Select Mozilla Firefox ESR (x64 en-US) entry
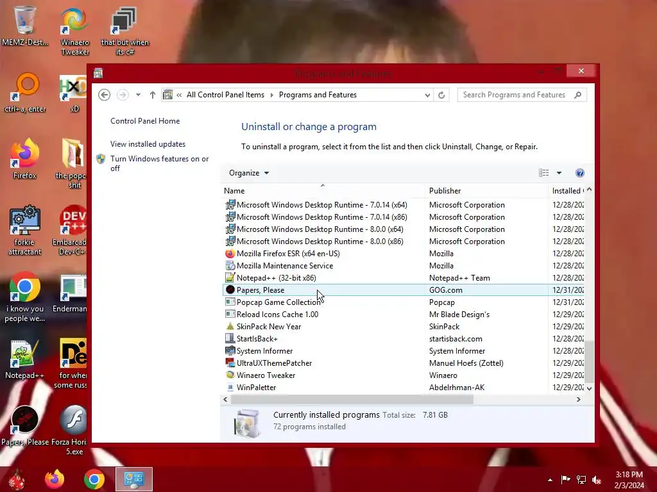Image resolution: width=657 pixels, height=492 pixels. coord(404,254)
